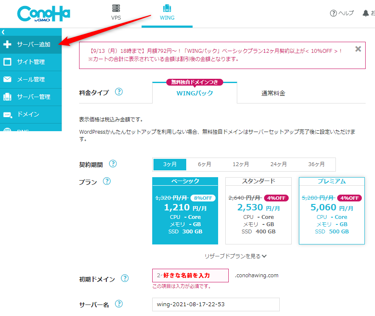Open the VPS server icon tab
This screenshot has width=375, height=316.
tap(116, 12)
